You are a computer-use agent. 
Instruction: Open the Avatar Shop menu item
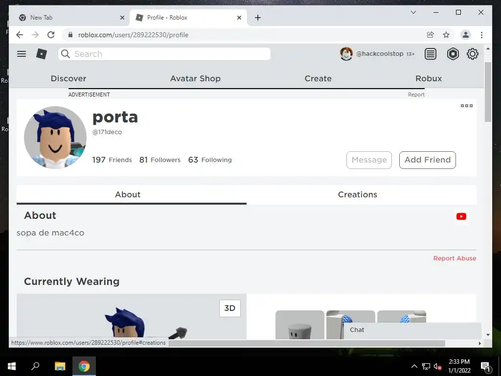click(195, 78)
